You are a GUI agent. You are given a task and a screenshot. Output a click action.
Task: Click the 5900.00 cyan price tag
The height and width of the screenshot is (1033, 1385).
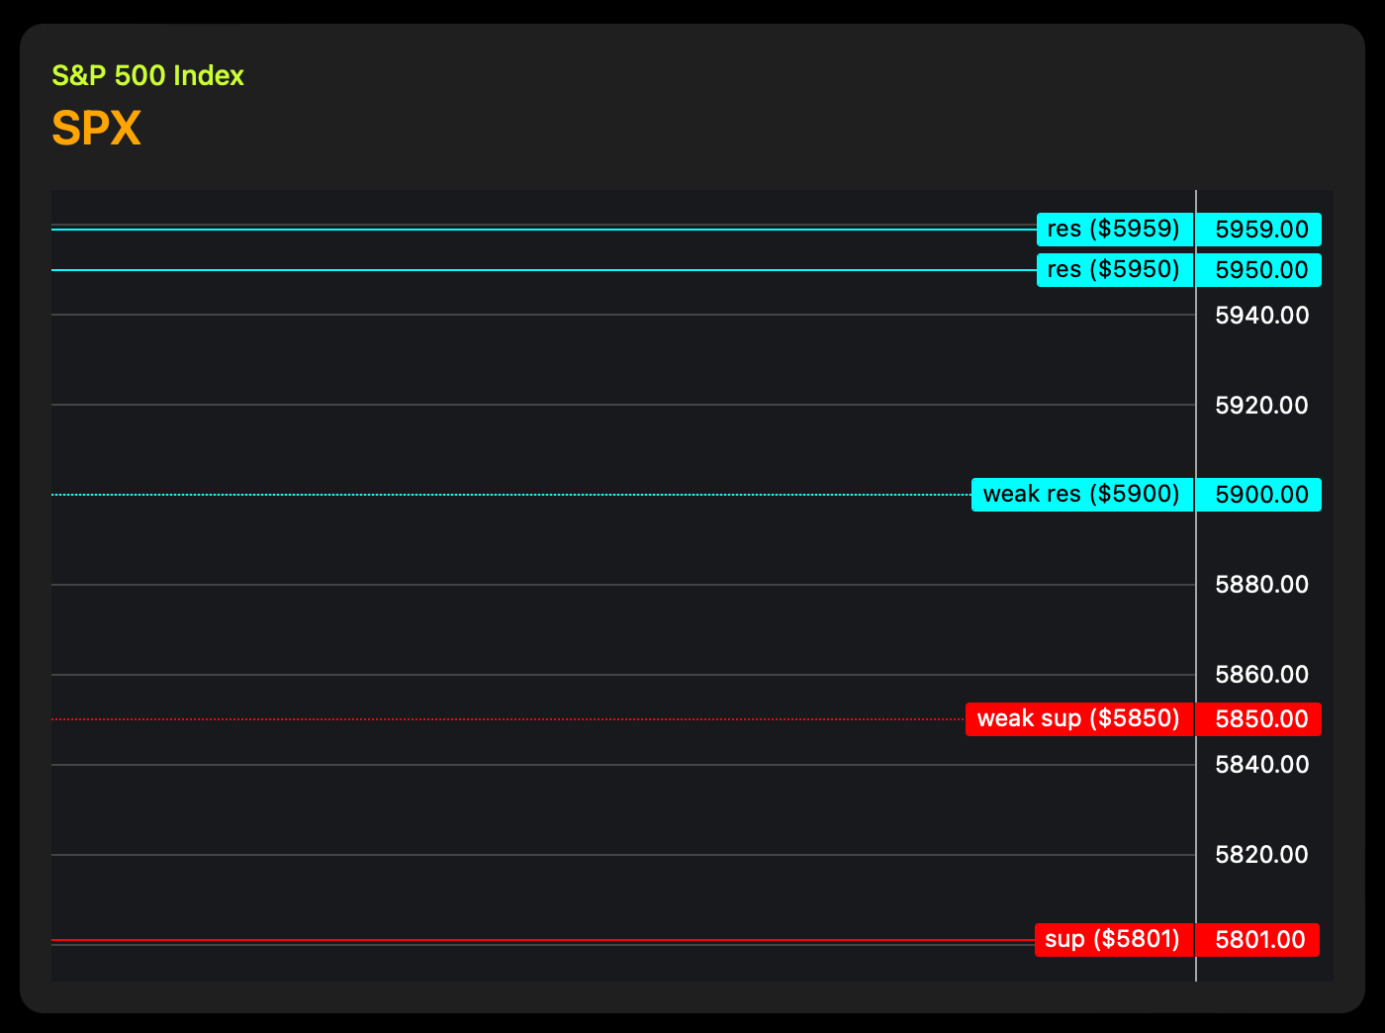1258,495
